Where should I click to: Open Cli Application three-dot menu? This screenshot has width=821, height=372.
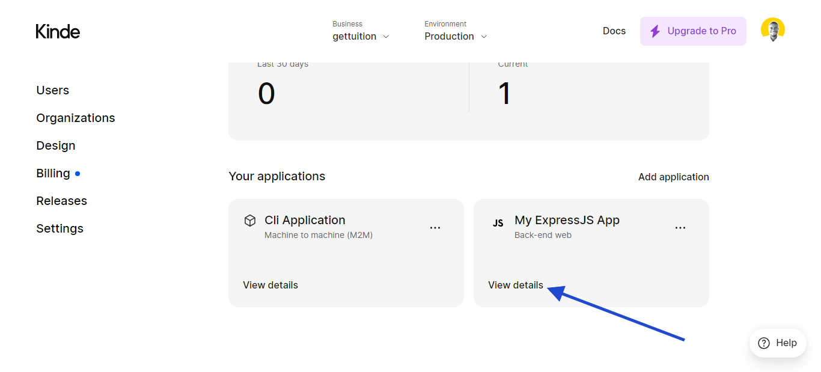tap(435, 228)
